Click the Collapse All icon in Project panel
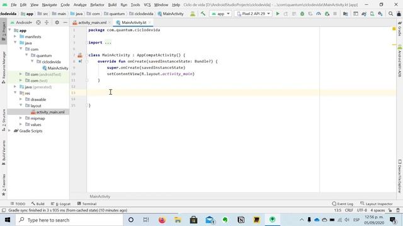 (47, 23)
